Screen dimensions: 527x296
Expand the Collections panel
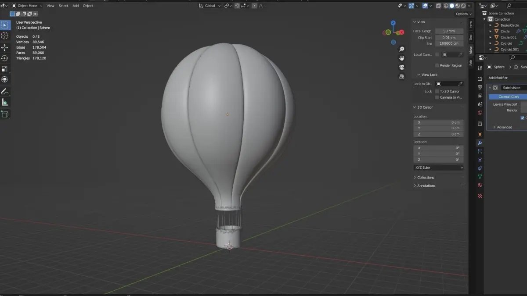[426, 178]
